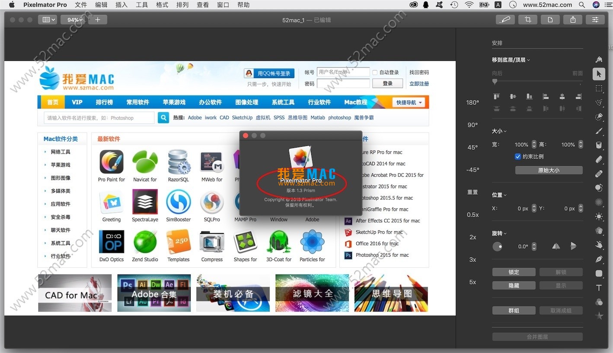The image size is (613, 353).
Task: Open the 格式 menu
Action: (162, 5)
